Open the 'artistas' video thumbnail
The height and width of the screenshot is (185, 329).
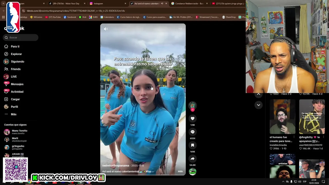(282, 166)
